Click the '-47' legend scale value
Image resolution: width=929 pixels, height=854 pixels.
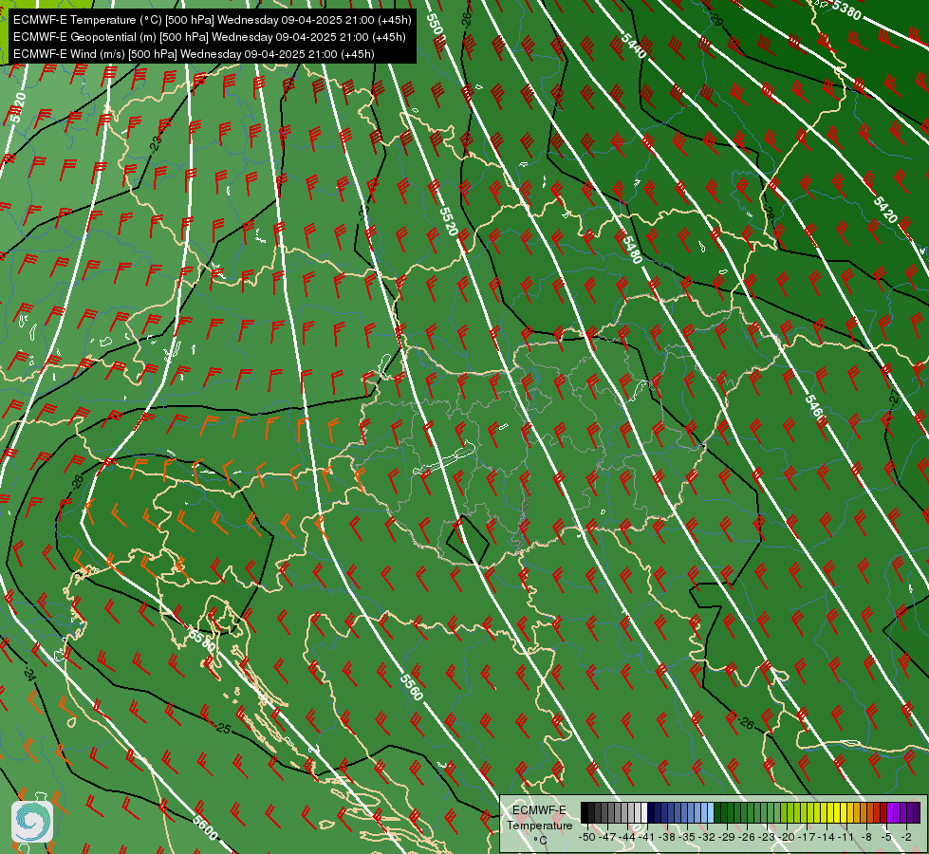(x=607, y=837)
